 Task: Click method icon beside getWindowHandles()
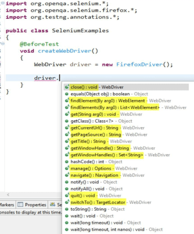pos(67,155)
